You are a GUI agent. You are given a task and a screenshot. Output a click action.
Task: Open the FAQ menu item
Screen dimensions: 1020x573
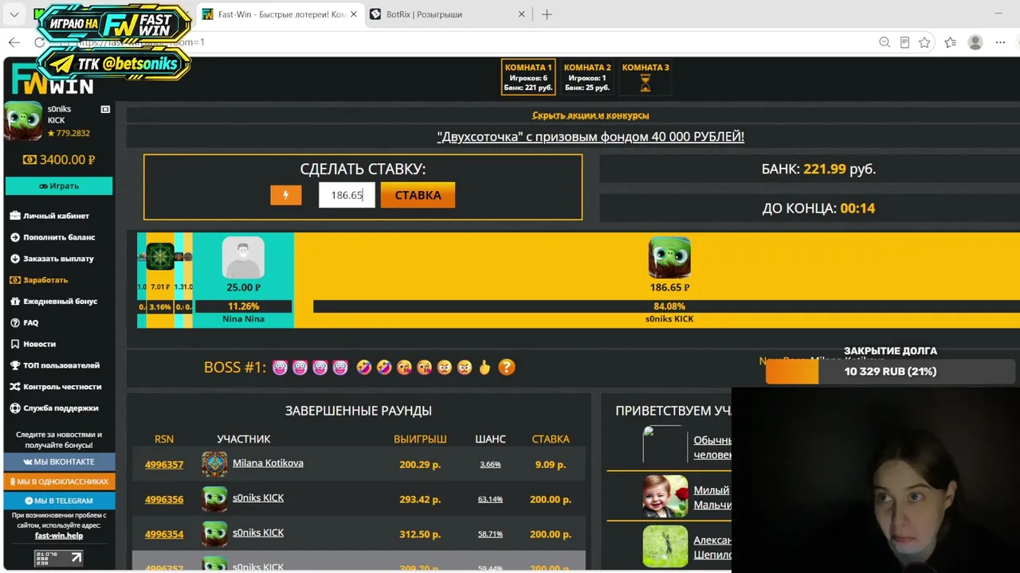pyautogui.click(x=30, y=323)
